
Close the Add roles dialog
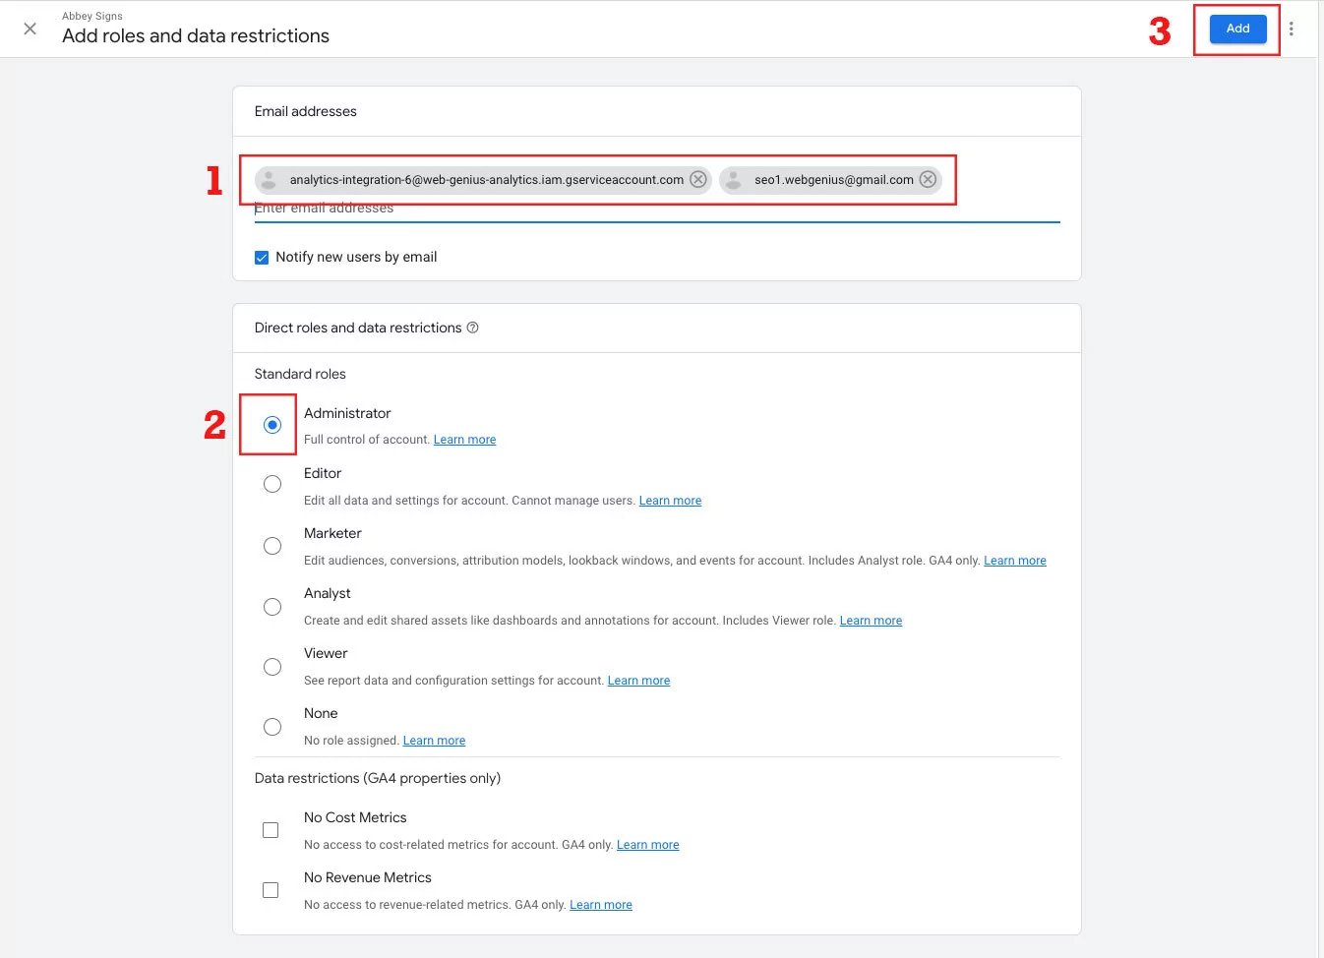pos(30,29)
